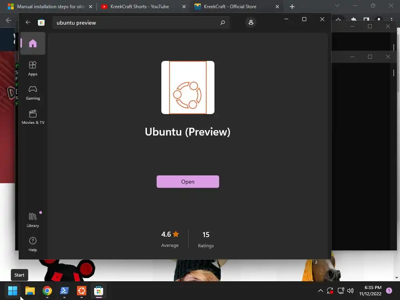Screen dimensions: 400x300
Task: Open clock showing 6:35 PM
Action: (x=370, y=291)
